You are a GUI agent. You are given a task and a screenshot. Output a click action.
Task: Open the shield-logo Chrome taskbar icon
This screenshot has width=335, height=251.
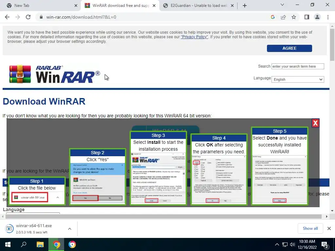(72, 244)
